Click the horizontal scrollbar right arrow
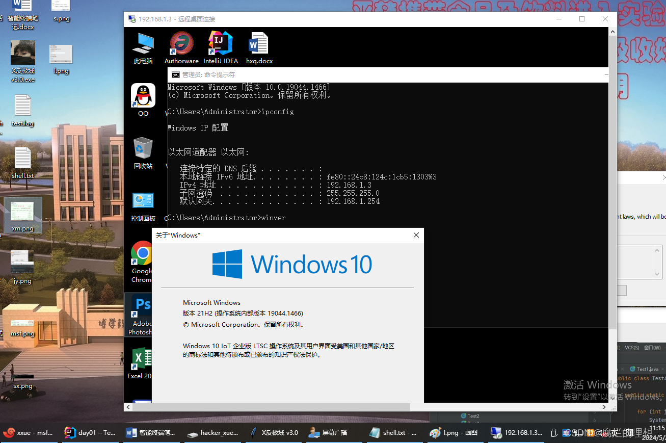The width and height of the screenshot is (666, 443). [604, 407]
